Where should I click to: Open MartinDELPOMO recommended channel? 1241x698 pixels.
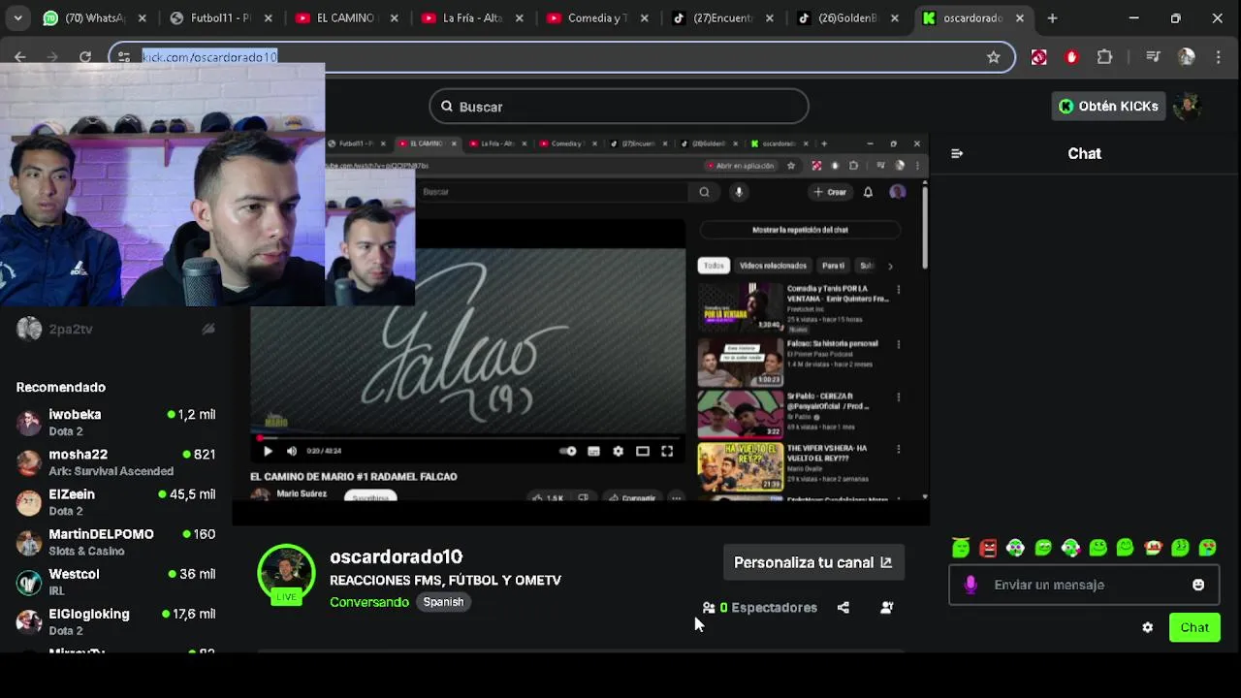(x=116, y=542)
